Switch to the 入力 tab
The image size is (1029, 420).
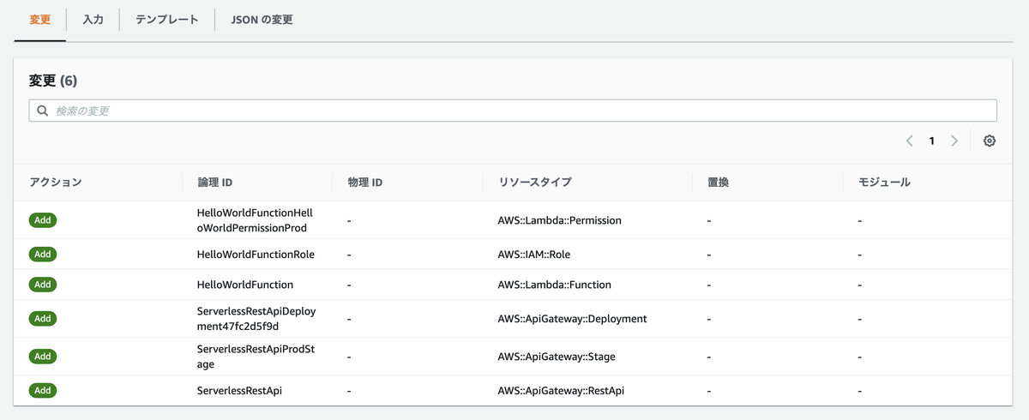click(x=93, y=20)
